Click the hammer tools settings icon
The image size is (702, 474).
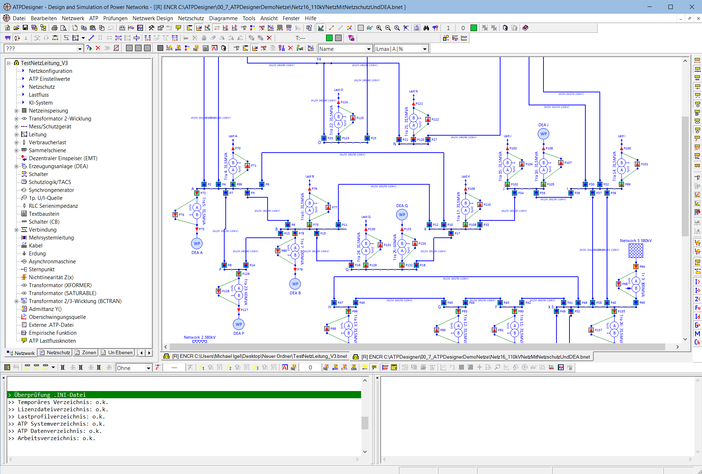click(x=151, y=28)
